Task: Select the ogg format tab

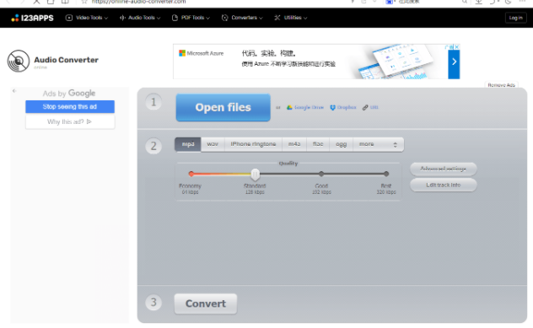Action: coord(342,144)
